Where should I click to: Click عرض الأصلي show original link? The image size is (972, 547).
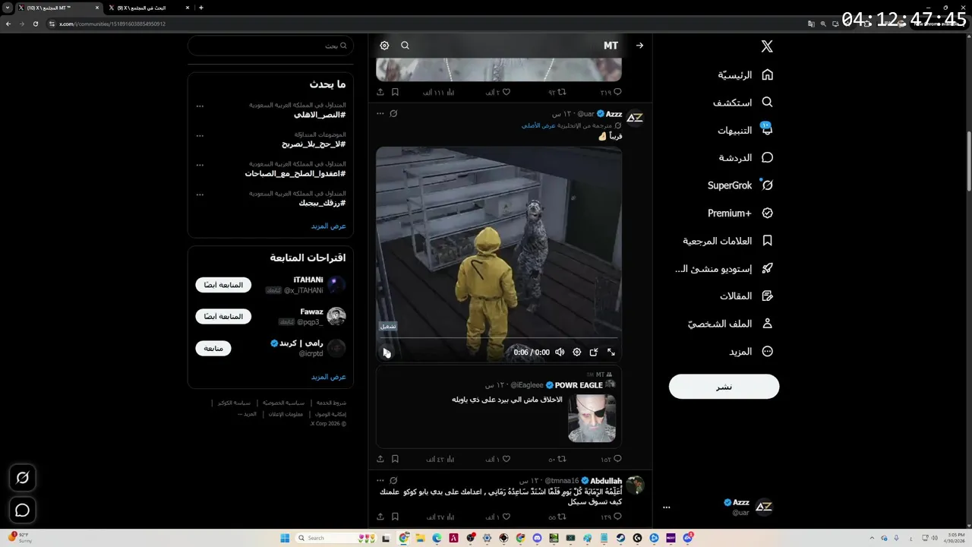[538, 125]
